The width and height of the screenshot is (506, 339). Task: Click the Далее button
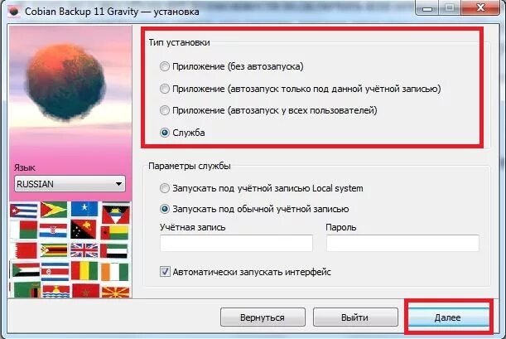coord(448,317)
